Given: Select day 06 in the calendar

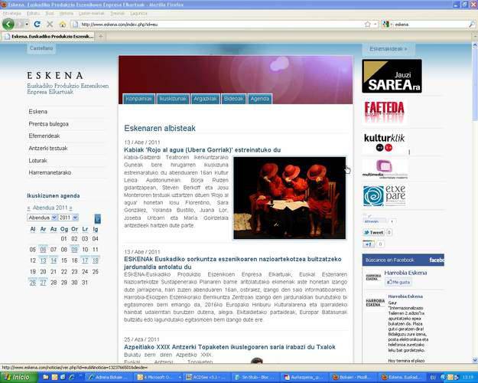Looking at the screenshot, I should point(43,250).
